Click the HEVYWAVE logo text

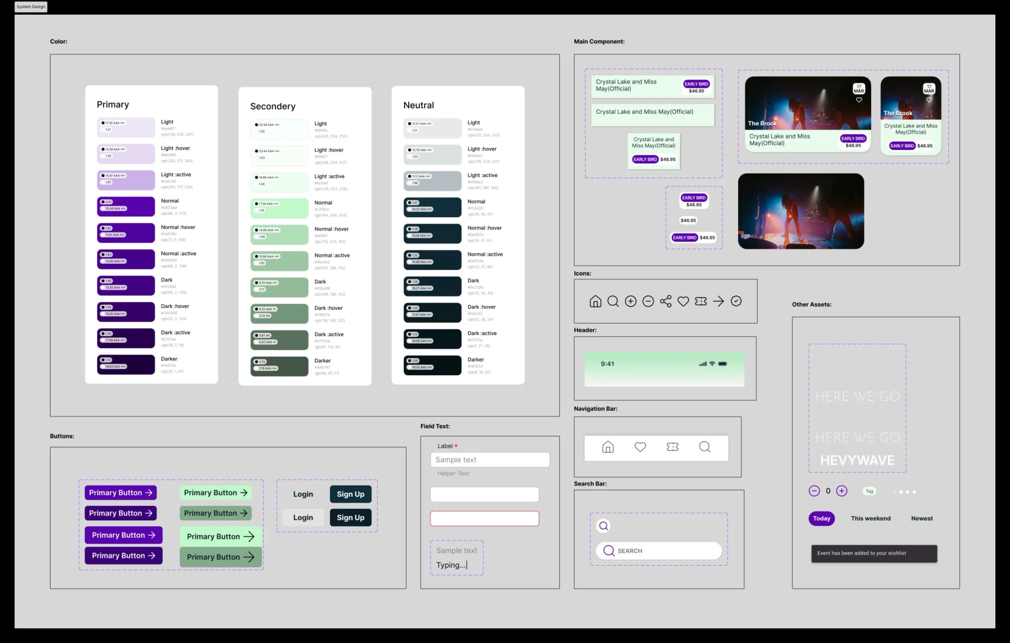point(857,460)
